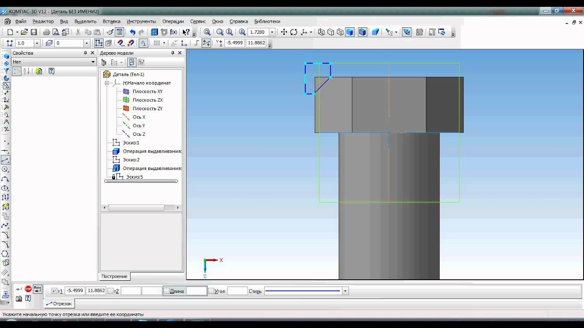Image resolution: width=584 pixels, height=328 pixels.
Task: Open the view orientation dropdown arrow
Action: tap(311, 32)
